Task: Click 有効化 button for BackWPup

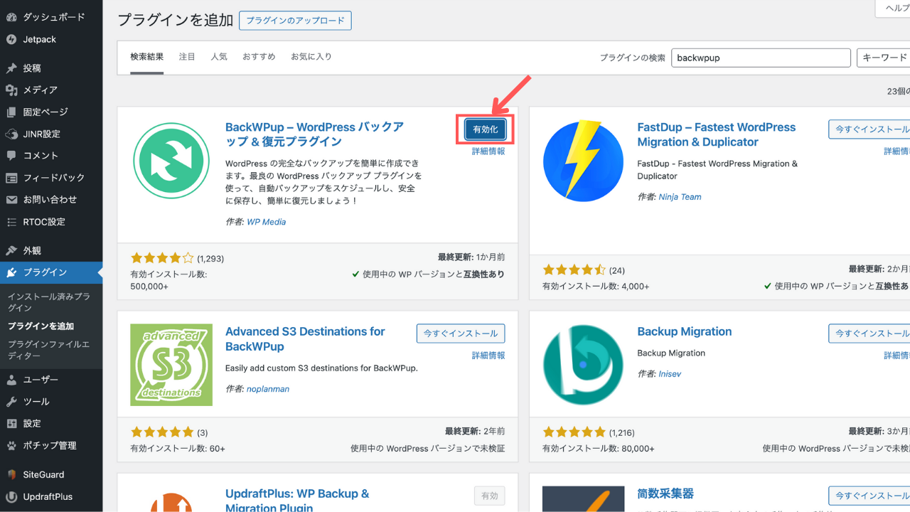Action: [x=486, y=129]
